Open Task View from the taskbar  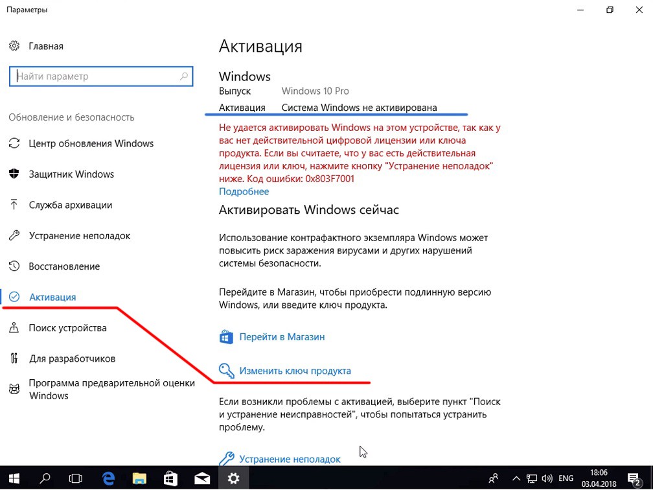pos(76,478)
